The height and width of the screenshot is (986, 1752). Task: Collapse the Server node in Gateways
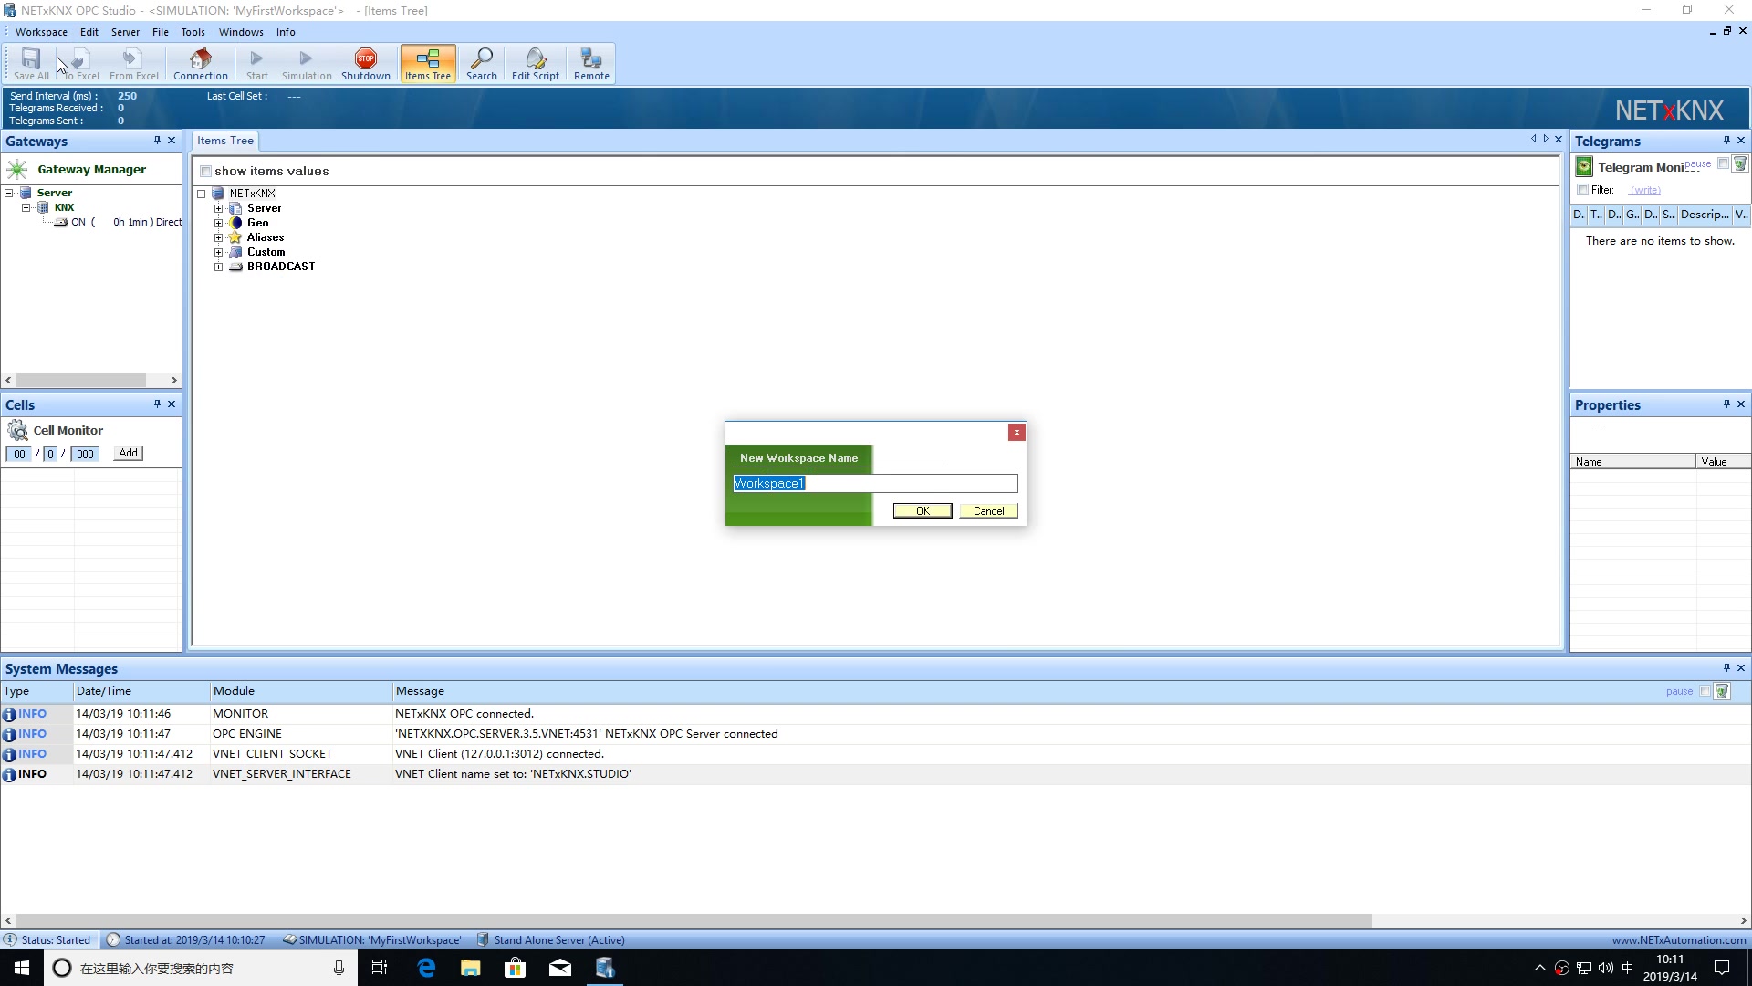(9, 193)
